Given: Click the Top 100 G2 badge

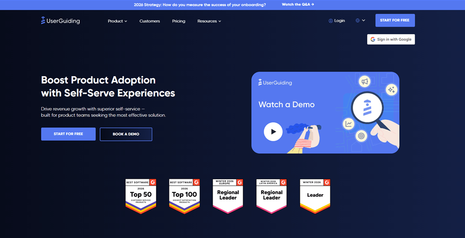Looking at the screenshot, I should coord(184,196).
